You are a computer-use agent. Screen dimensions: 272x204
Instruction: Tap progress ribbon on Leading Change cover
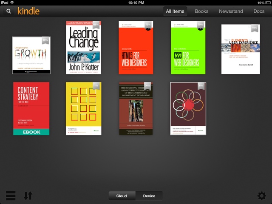click(x=96, y=25)
